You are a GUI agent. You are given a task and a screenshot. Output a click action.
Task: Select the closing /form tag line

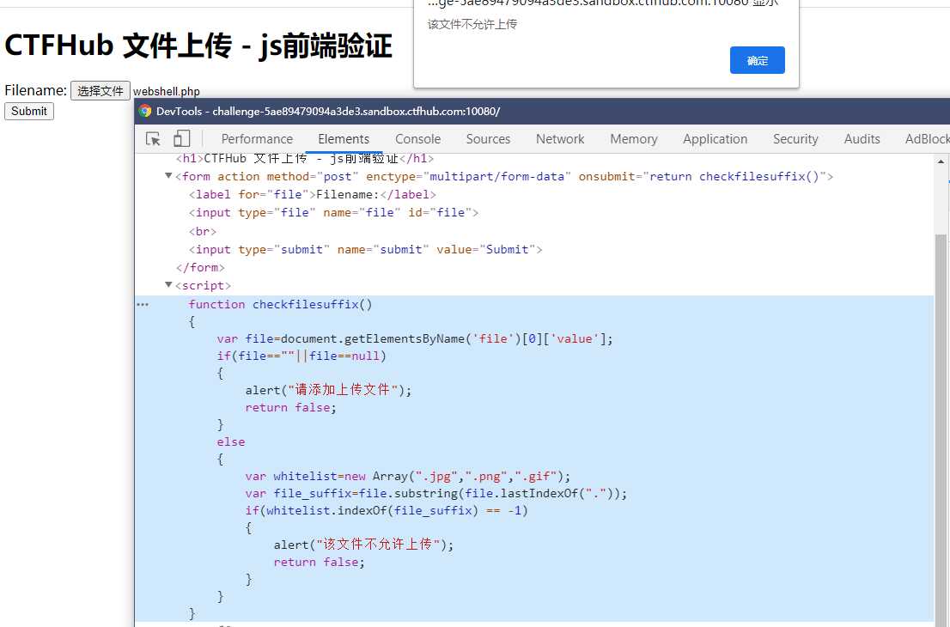click(x=200, y=267)
